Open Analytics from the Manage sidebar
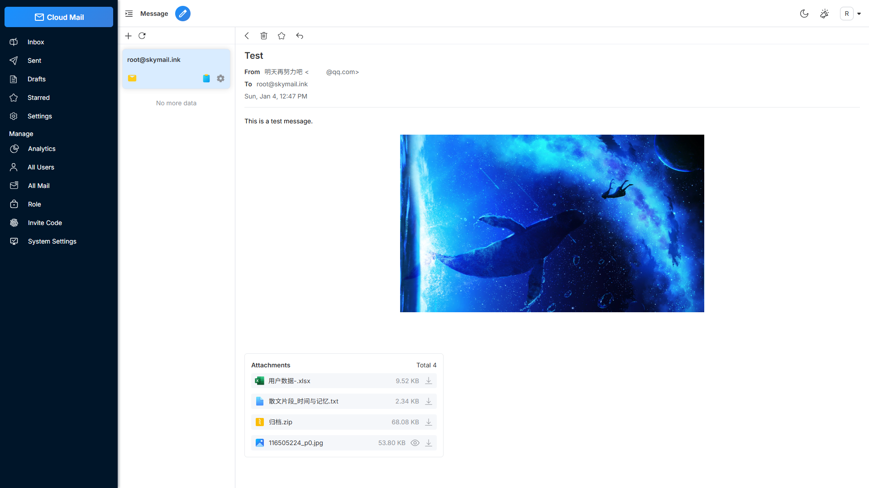Viewport: 869px width, 488px height. coord(42,149)
